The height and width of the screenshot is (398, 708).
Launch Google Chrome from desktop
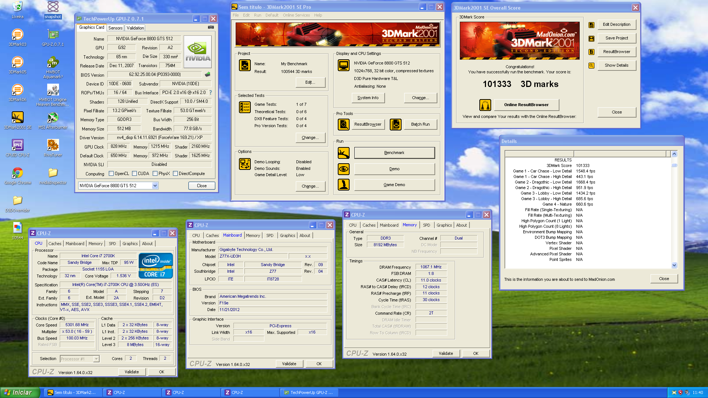click(x=17, y=176)
